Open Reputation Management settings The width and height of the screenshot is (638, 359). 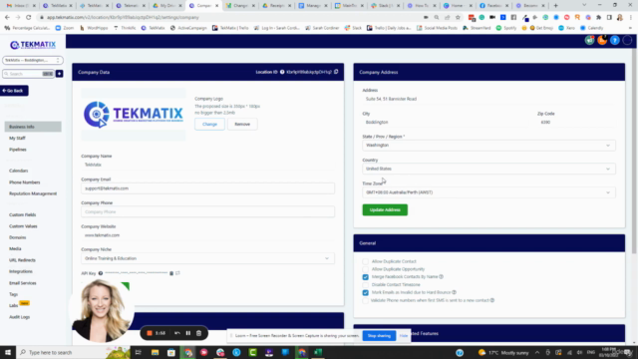(x=33, y=193)
